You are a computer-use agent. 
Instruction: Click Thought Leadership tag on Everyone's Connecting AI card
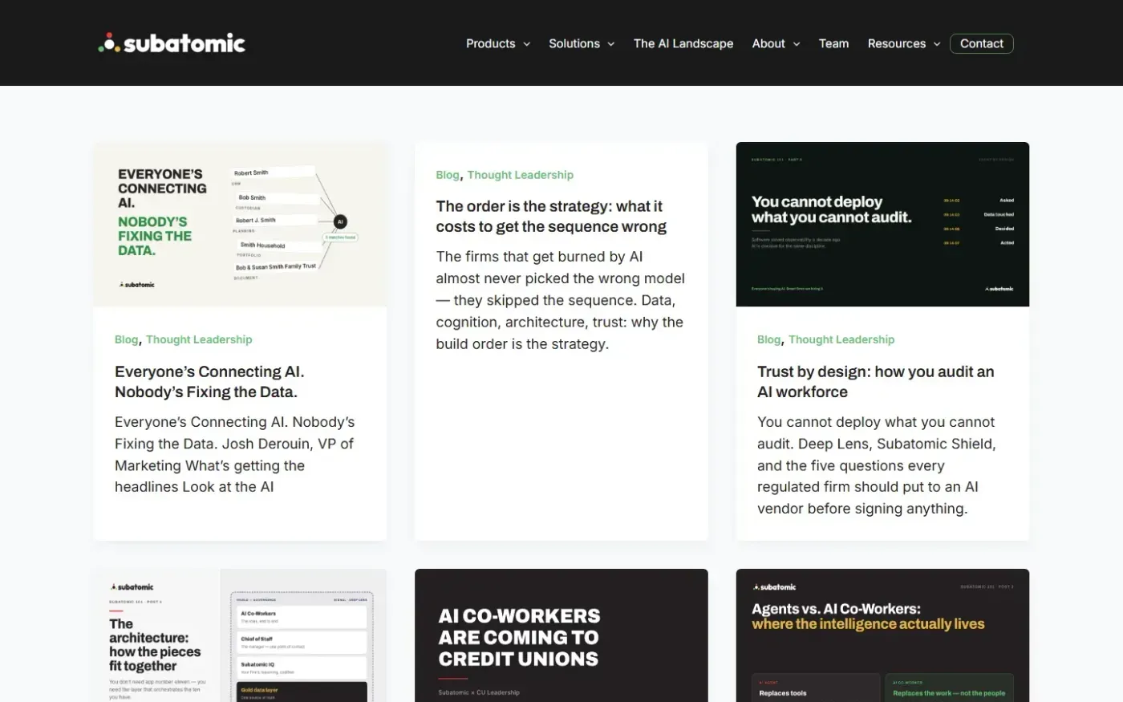point(199,339)
